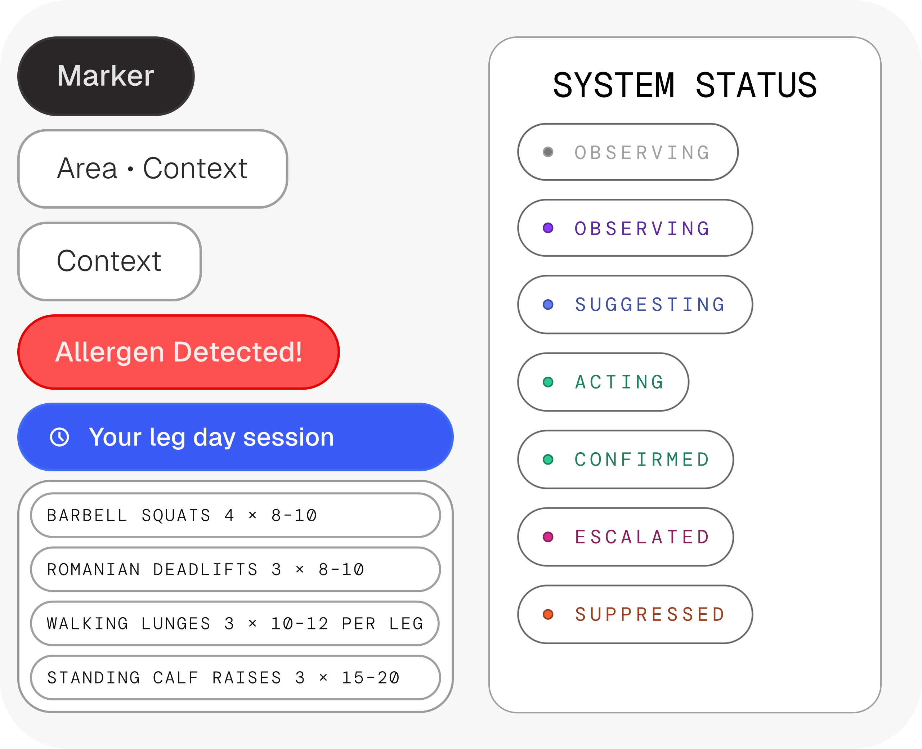
Task: Click the green dot beside Confirmed
Action: (548, 459)
